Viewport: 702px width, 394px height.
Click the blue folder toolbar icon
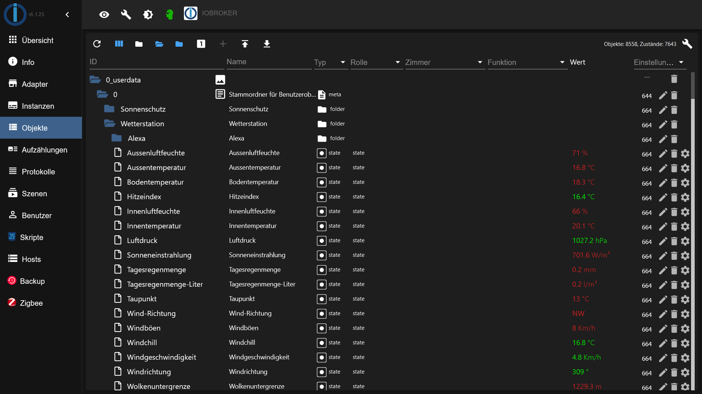coord(179,44)
